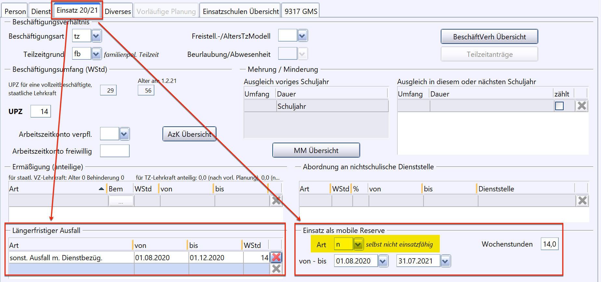Open the von date 01.08.2020 dropdown
The width and height of the screenshot is (601, 282).
point(383,261)
